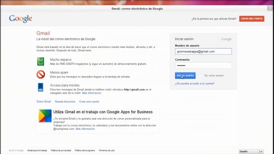Click the green file cabinet storage icon

point(41,62)
